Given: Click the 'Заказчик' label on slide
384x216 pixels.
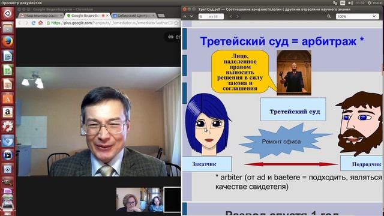Looking at the screenshot, I should click(207, 164).
